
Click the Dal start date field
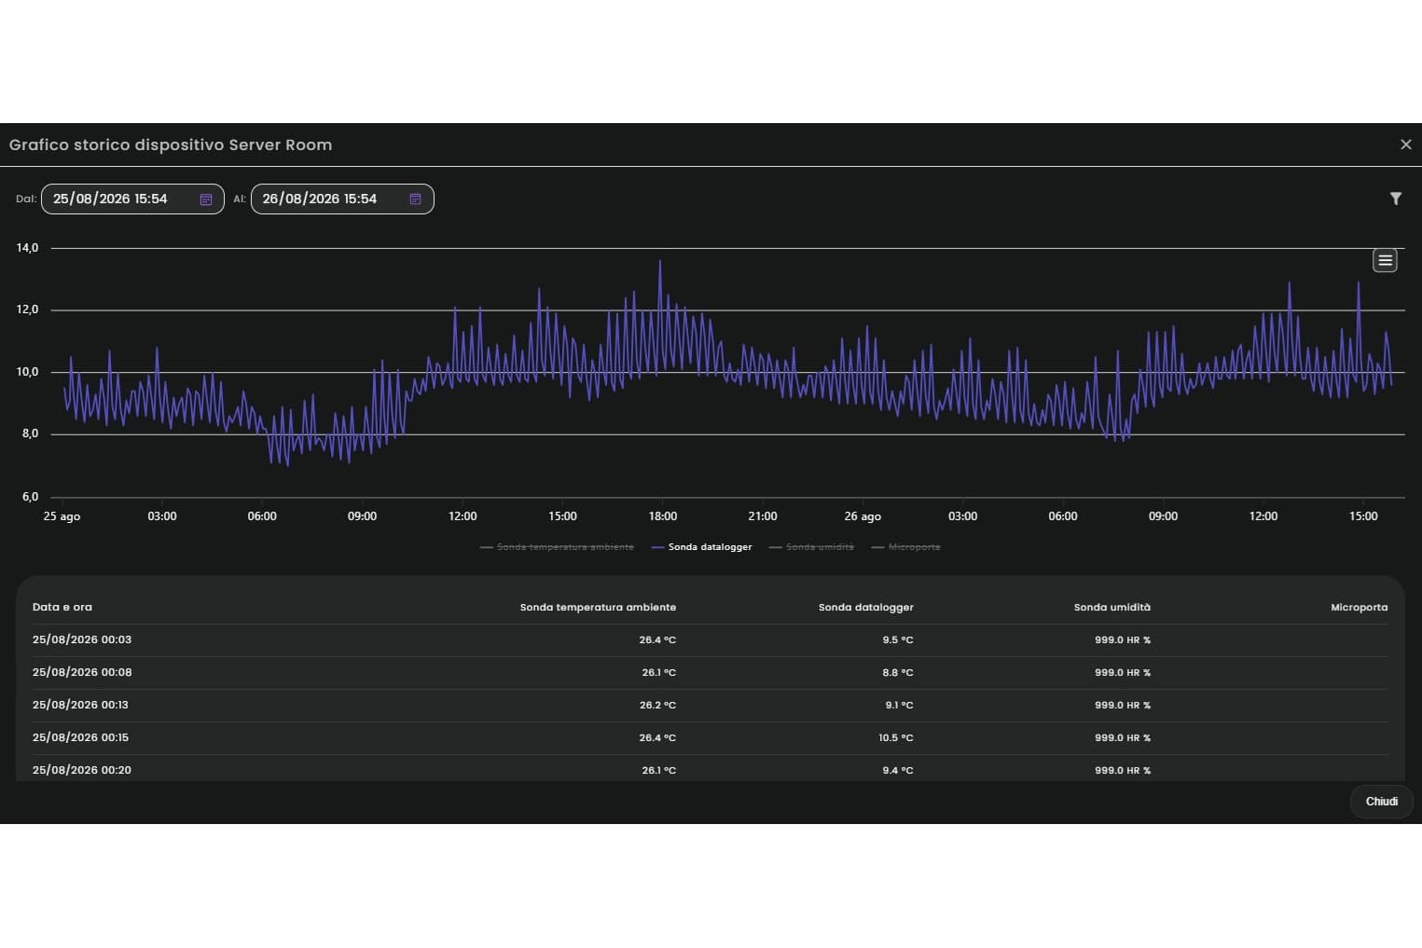tap(132, 199)
